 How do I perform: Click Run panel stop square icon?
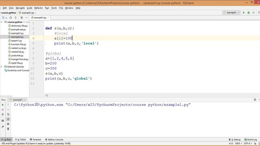[x=3, y=109]
